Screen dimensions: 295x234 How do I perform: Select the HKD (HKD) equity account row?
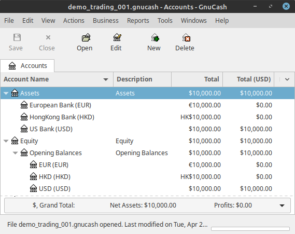[x=147, y=176]
